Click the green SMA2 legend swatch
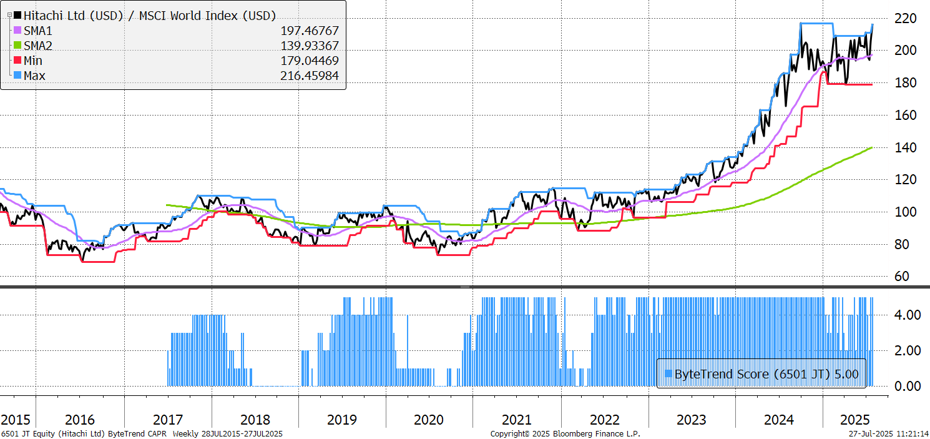This screenshot has width=930, height=439. tap(17, 46)
